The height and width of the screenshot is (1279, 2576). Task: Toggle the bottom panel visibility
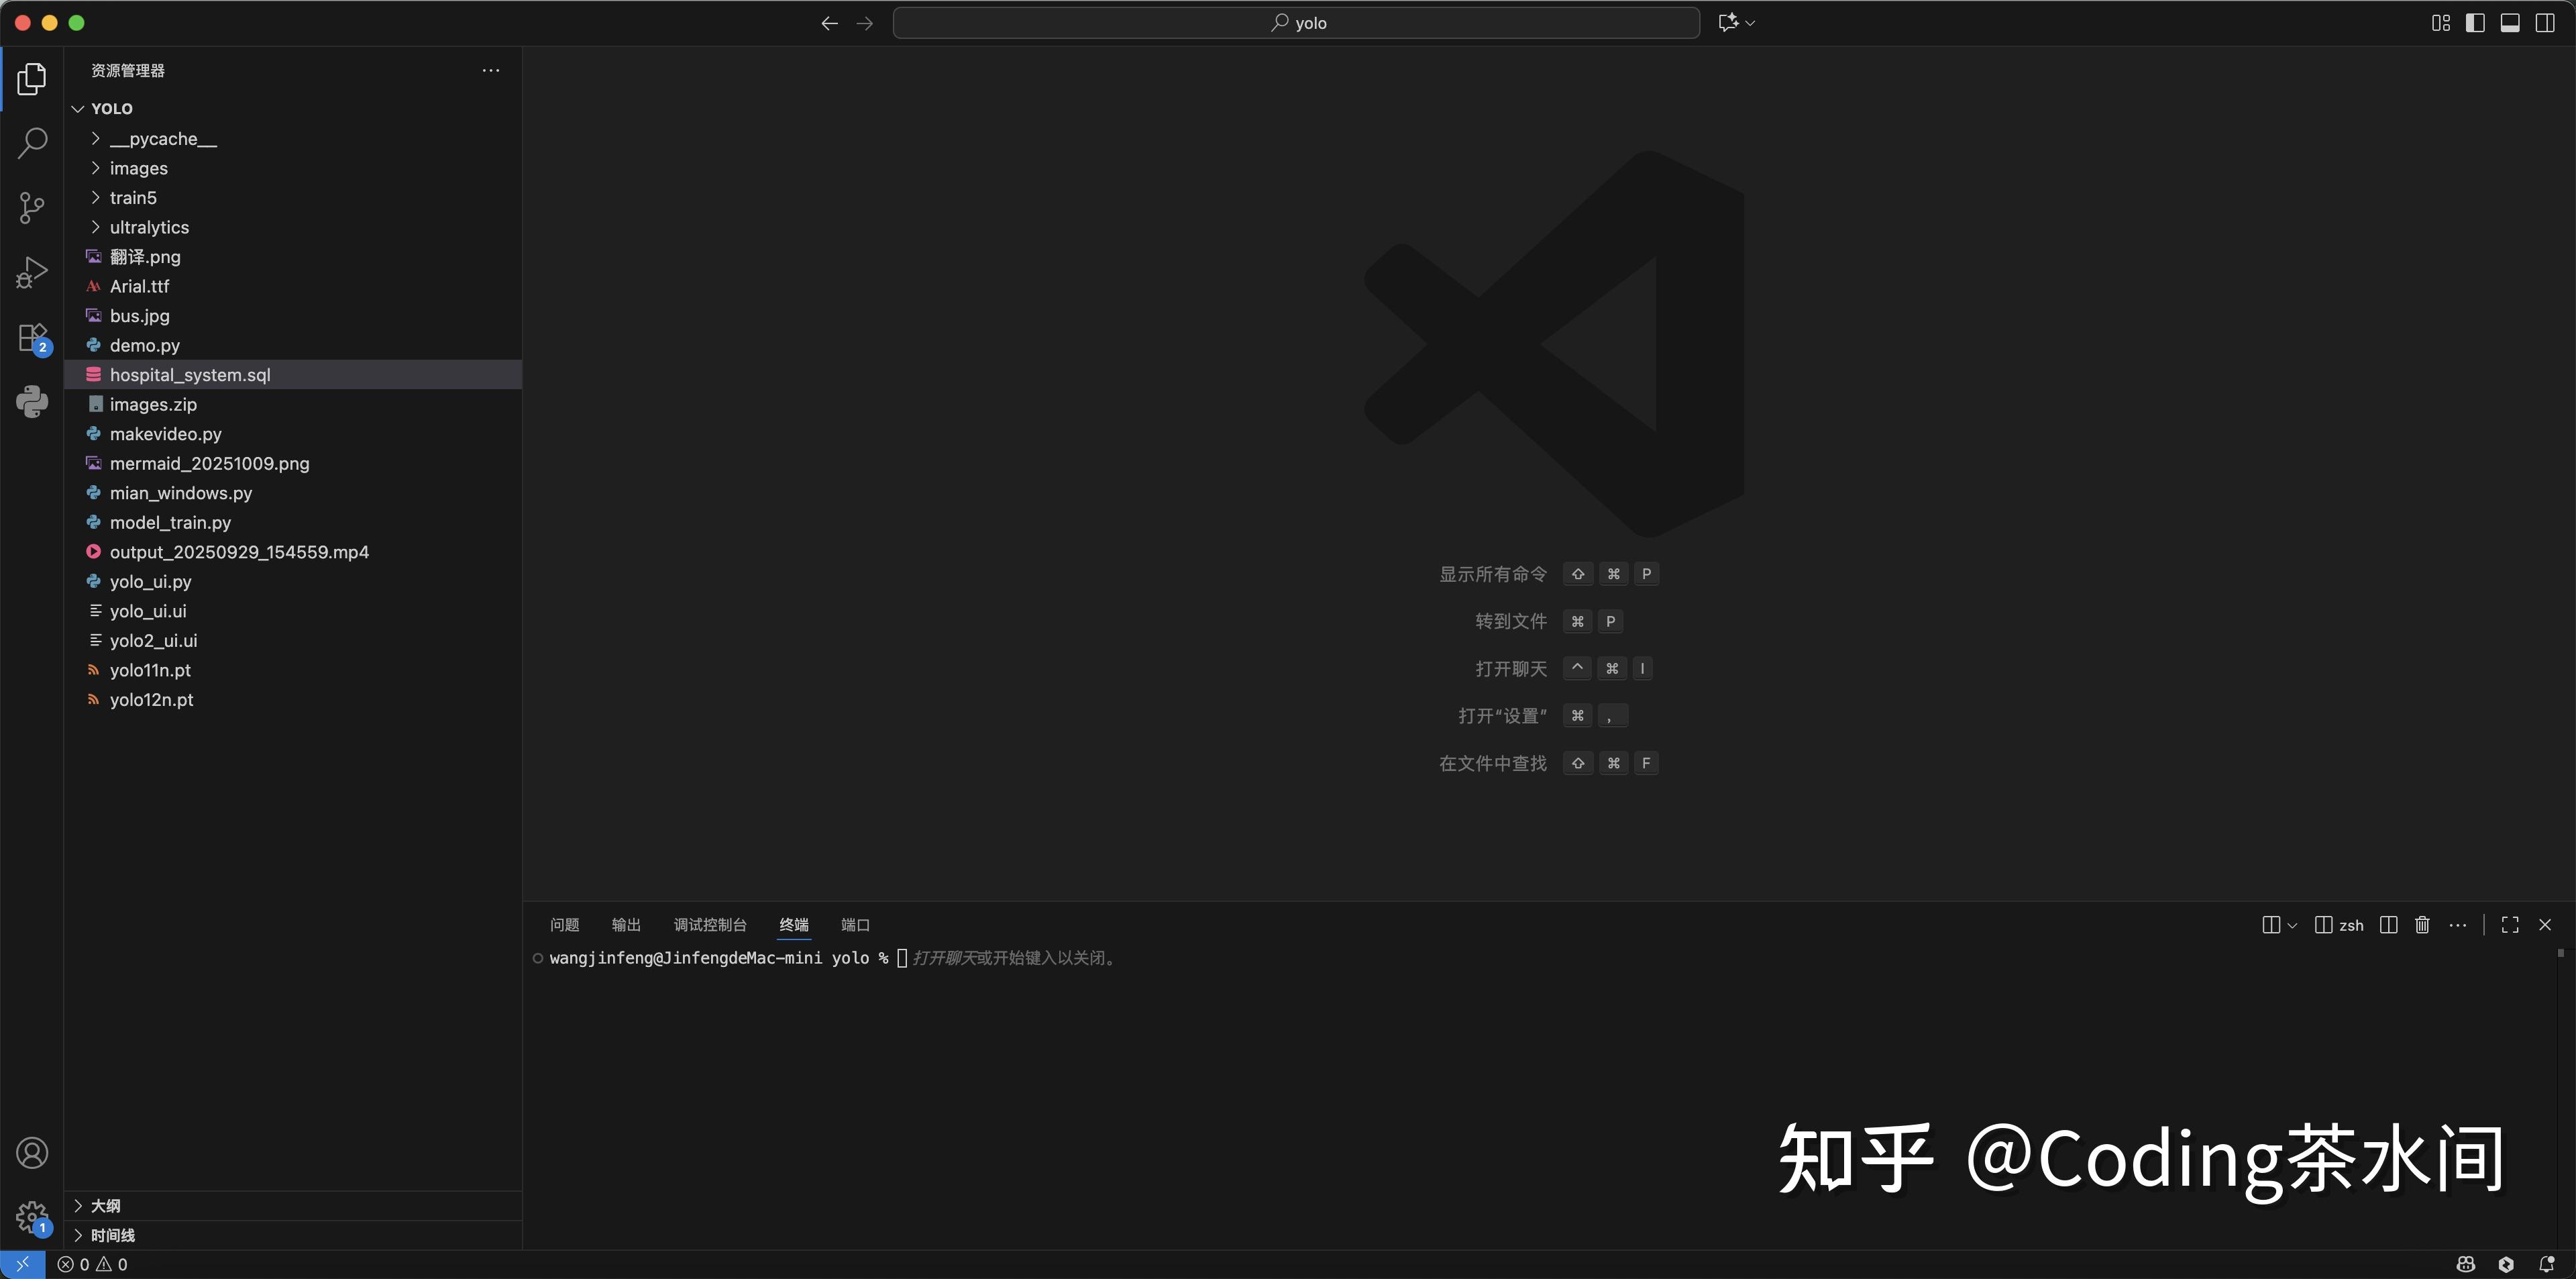click(2510, 22)
